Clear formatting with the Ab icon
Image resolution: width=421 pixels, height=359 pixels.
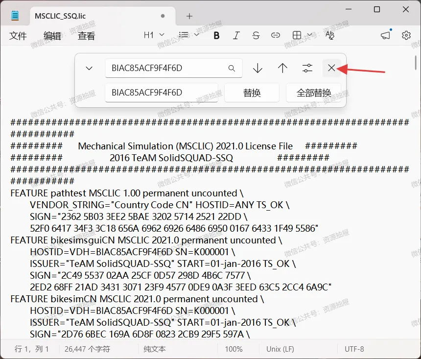coord(329,35)
